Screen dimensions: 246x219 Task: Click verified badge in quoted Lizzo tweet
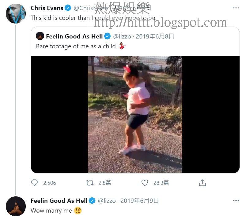tap(108, 36)
